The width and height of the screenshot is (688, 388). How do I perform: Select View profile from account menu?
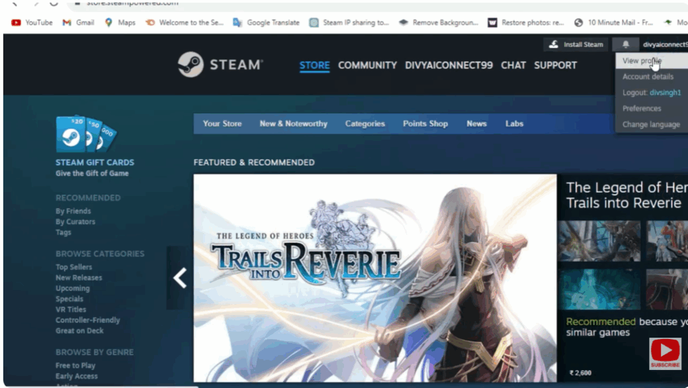(641, 60)
